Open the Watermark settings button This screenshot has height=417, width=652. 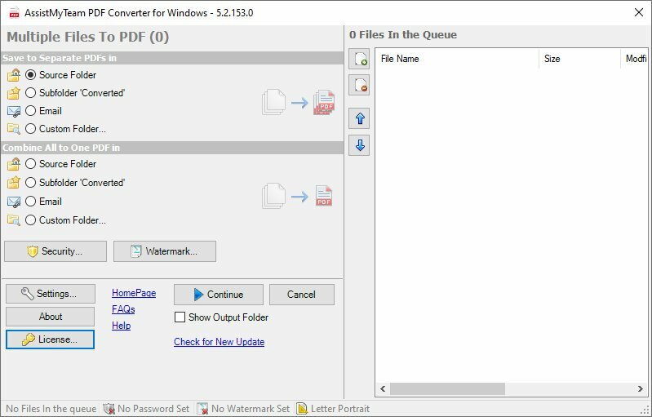pyautogui.click(x=164, y=251)
